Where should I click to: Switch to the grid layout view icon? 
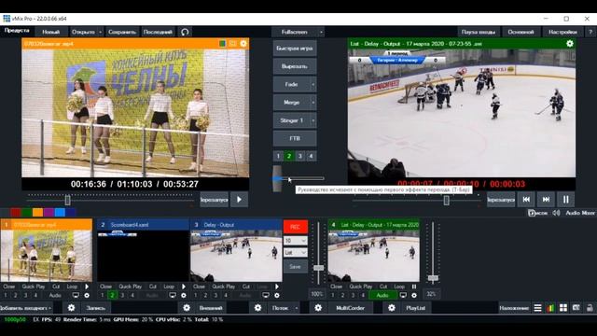click(563, 308)
